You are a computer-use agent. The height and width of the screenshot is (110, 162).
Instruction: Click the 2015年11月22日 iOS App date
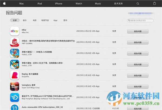88,31
